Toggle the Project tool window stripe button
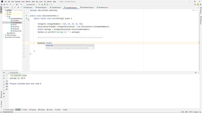Viewport: 202px width, 113px height. 1,10
